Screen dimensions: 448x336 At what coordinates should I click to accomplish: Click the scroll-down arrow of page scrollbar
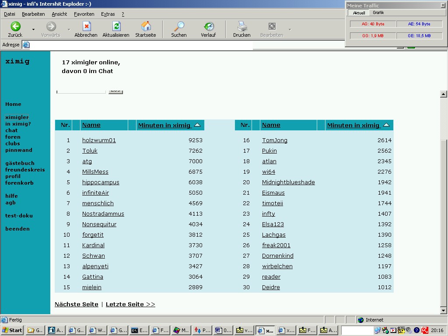443,310
